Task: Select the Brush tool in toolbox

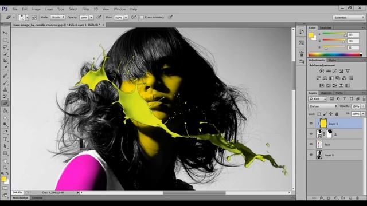Action: pos(5,82)
